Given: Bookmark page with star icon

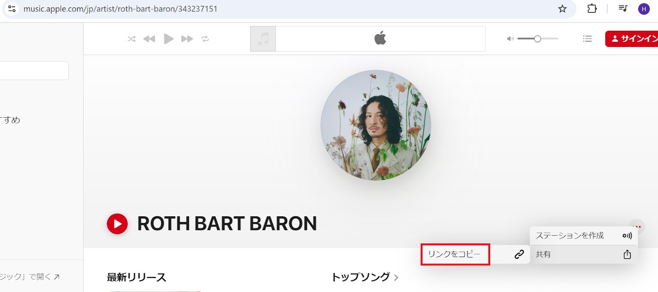Looking at the screenshot, I should tap(562, 9).
